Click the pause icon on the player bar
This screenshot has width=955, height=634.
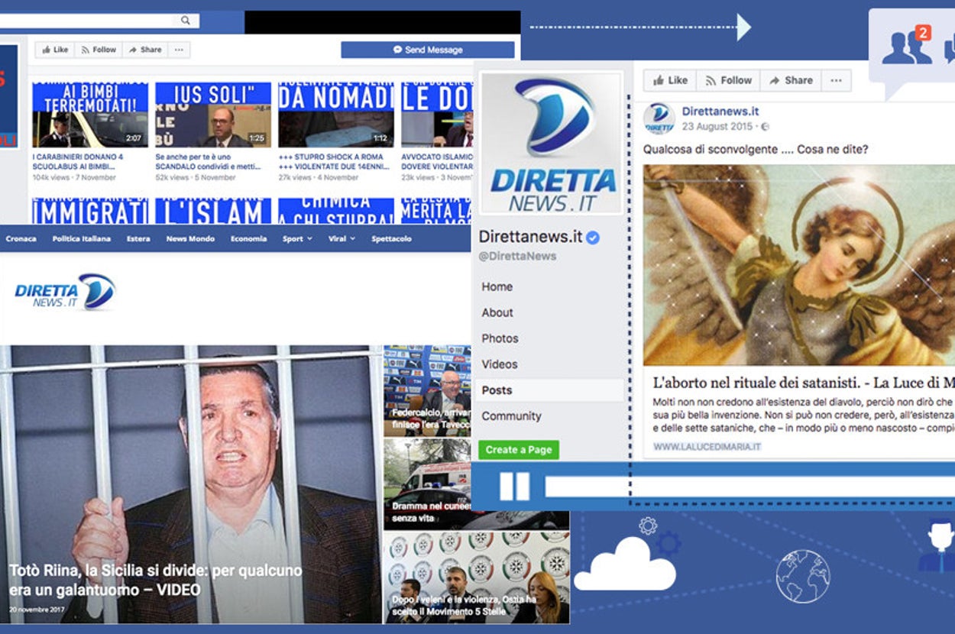514,486
